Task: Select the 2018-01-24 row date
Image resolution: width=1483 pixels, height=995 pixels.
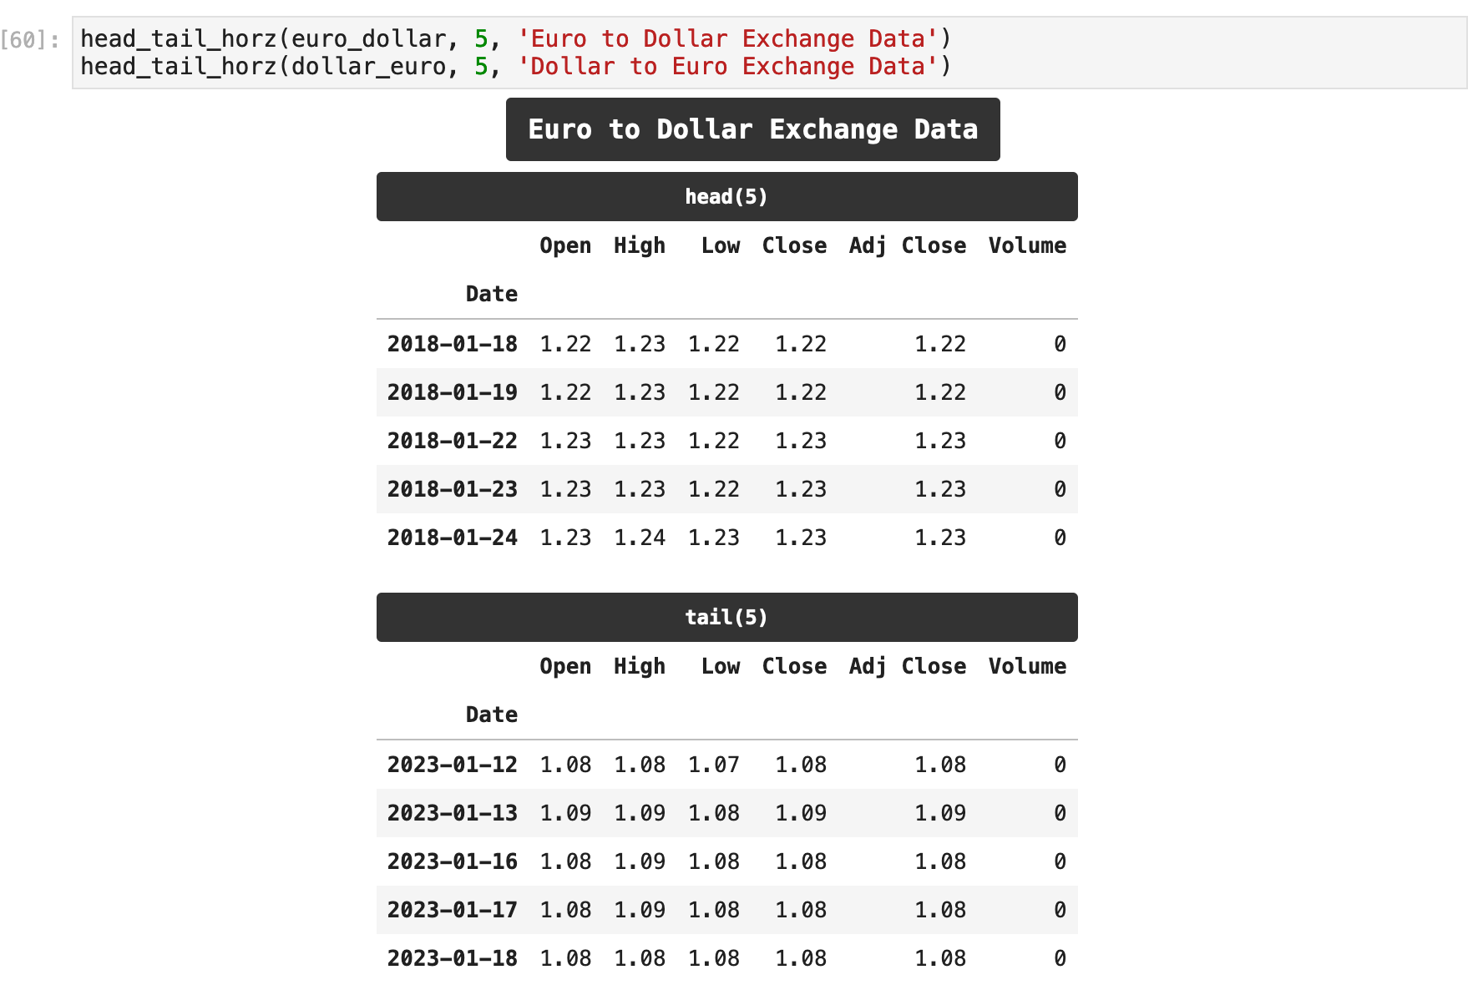Action: click(x=453, y=538)
